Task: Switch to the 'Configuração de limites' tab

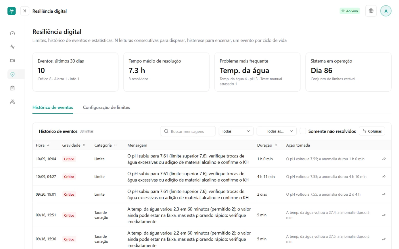Action: tap(106, 107)
